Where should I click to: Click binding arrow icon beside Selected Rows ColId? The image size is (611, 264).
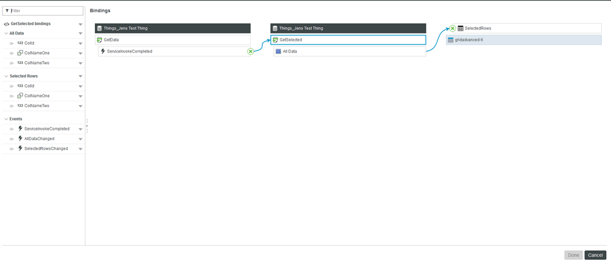point(12,86)
